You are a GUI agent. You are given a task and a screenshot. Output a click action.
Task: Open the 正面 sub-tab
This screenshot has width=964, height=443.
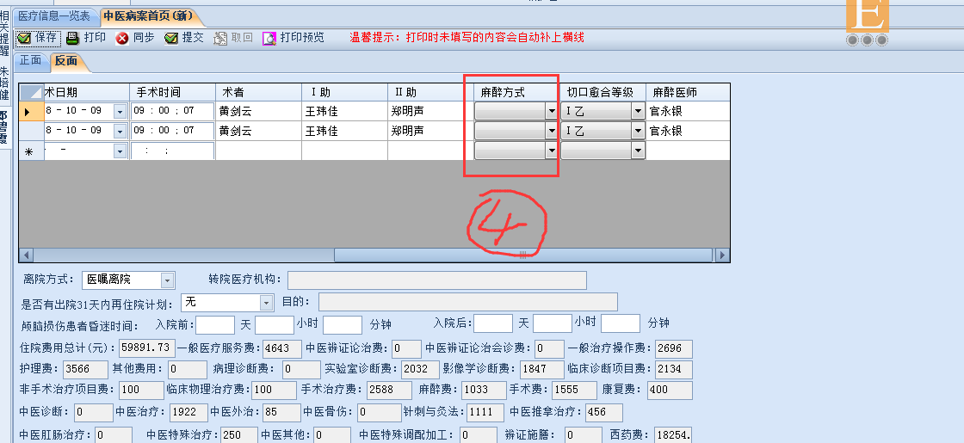tap(31, 60)
